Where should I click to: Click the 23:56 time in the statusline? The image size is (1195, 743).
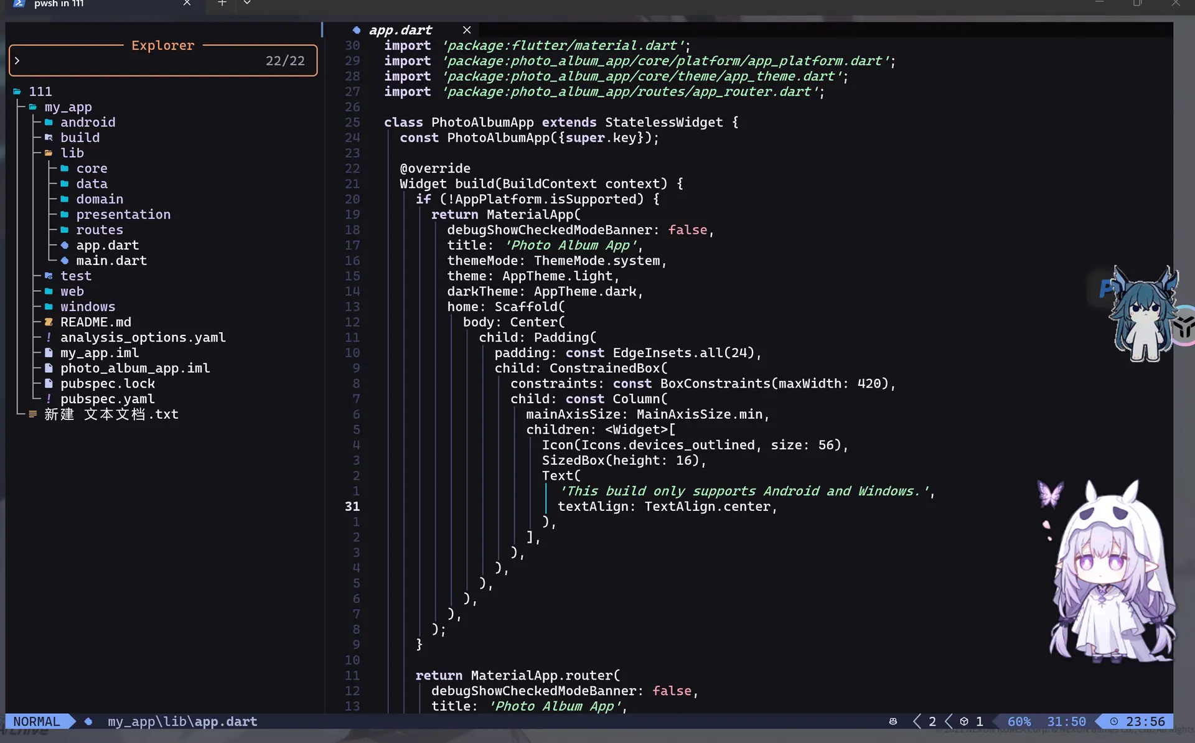click(1145, 721)
